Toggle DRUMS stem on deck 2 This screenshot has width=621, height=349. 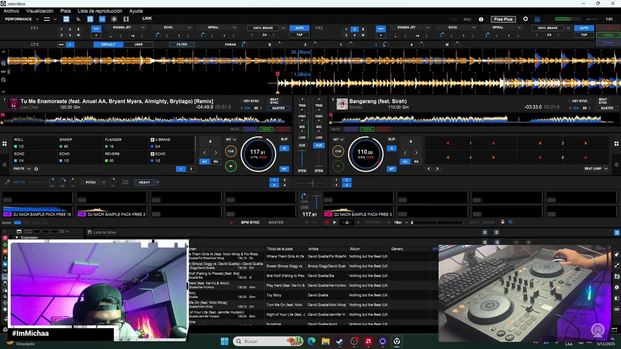(351, 129)
